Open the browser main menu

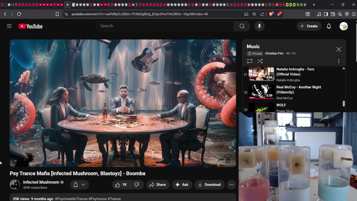pyautogui.click(x=354, y=14)
